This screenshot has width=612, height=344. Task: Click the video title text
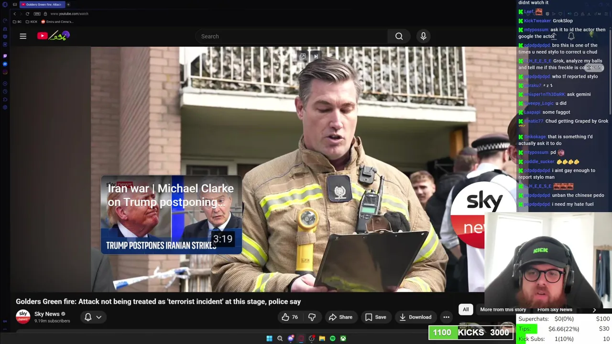(158, 301)
